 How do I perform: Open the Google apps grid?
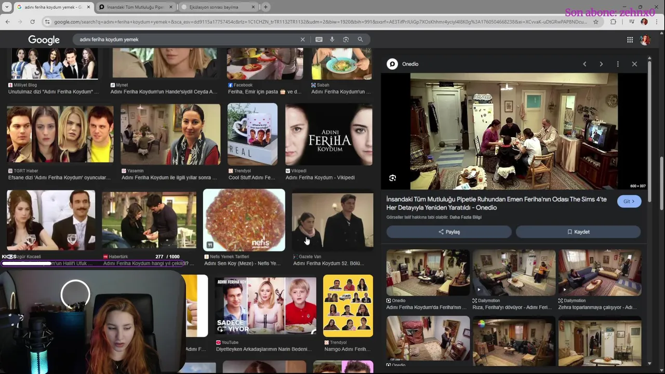[x=630, y=40]
